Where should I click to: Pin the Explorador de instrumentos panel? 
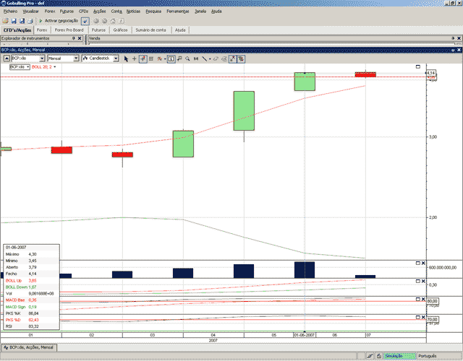(x=74, y=38)
